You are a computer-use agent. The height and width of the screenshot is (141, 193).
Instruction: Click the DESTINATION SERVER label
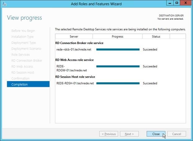171,16
